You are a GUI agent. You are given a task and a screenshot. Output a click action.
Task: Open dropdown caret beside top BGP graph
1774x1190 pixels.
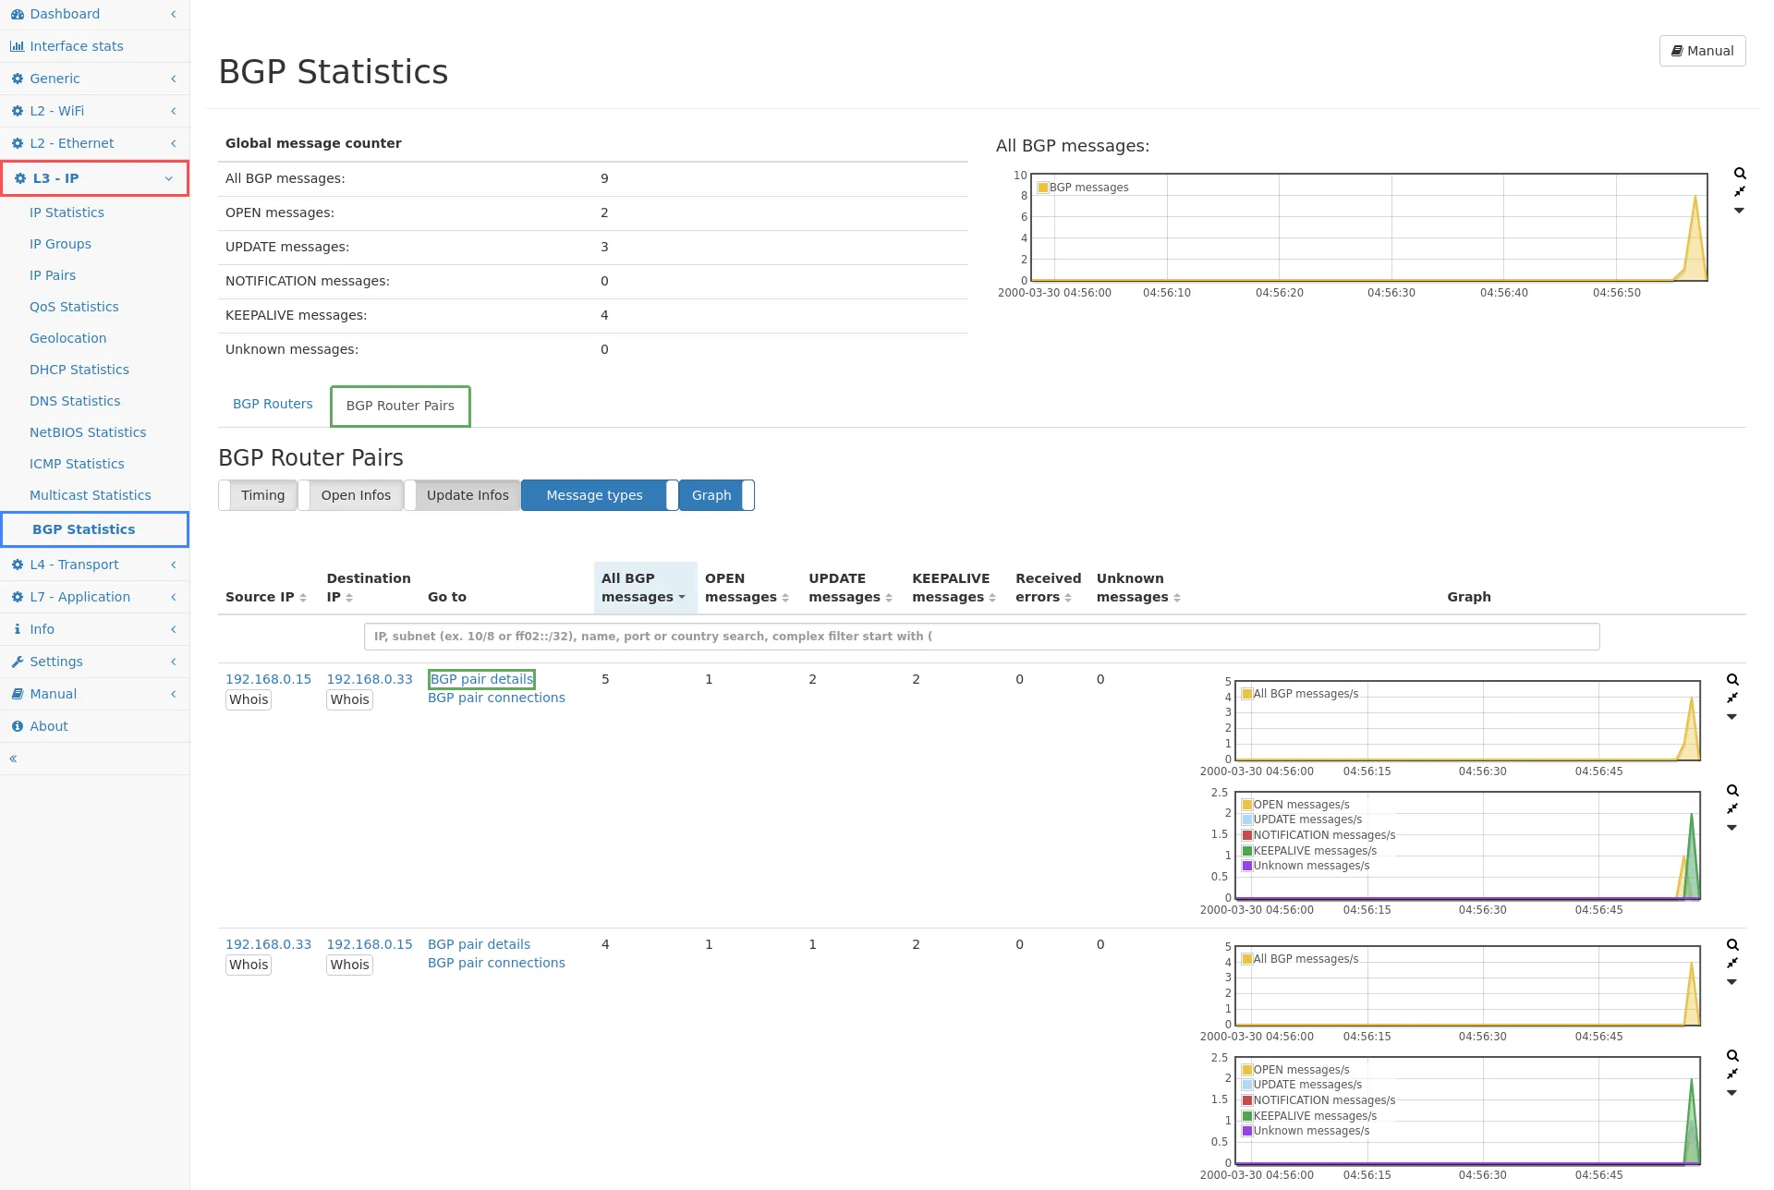[1739, 211]
